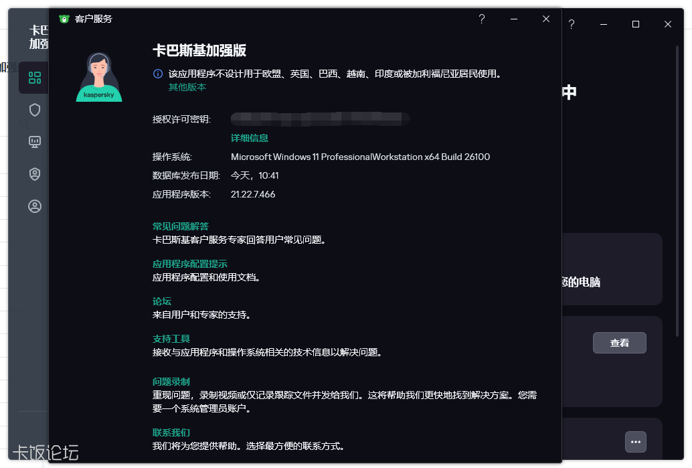
Task: Minimize the main Kaspersky window
Action: 603,24
